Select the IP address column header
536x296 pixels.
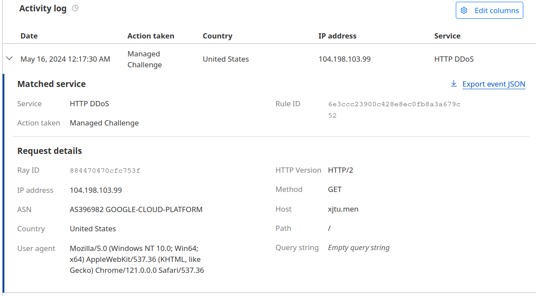coord(337,36)
